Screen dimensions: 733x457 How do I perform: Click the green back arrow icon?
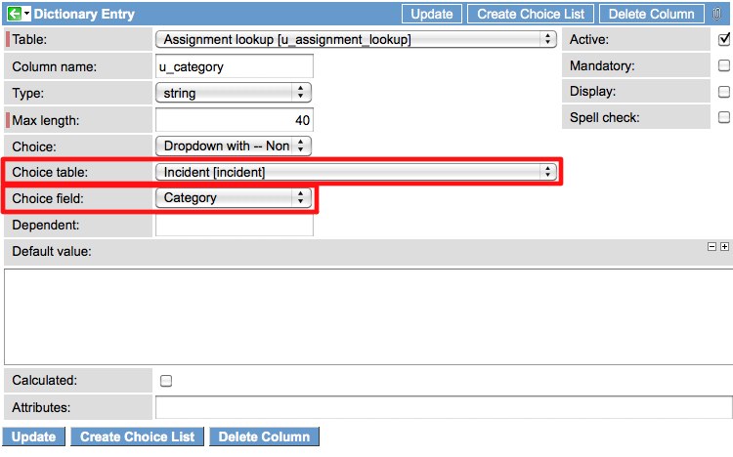pyautogui.click(x=14, y=15)
